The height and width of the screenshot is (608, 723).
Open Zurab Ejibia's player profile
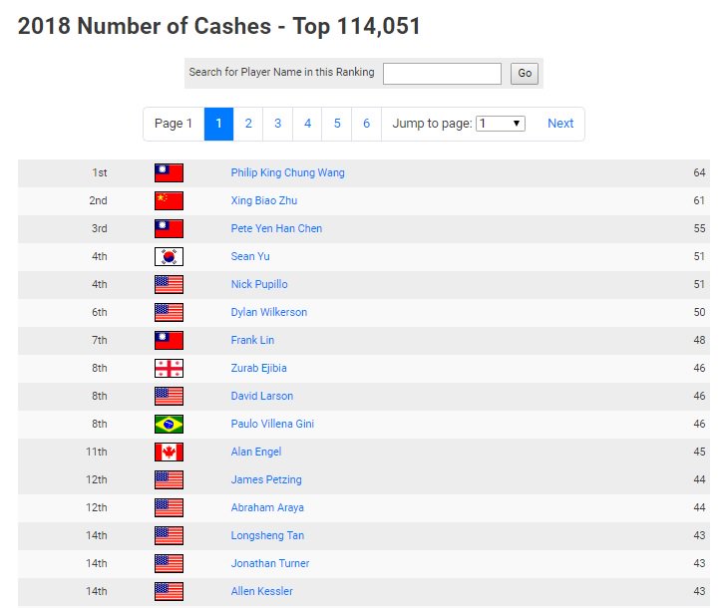pyautogui.click(x=258, y=369)
